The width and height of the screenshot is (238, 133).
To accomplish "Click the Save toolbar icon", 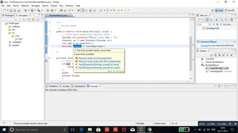I will pos(11,10).
